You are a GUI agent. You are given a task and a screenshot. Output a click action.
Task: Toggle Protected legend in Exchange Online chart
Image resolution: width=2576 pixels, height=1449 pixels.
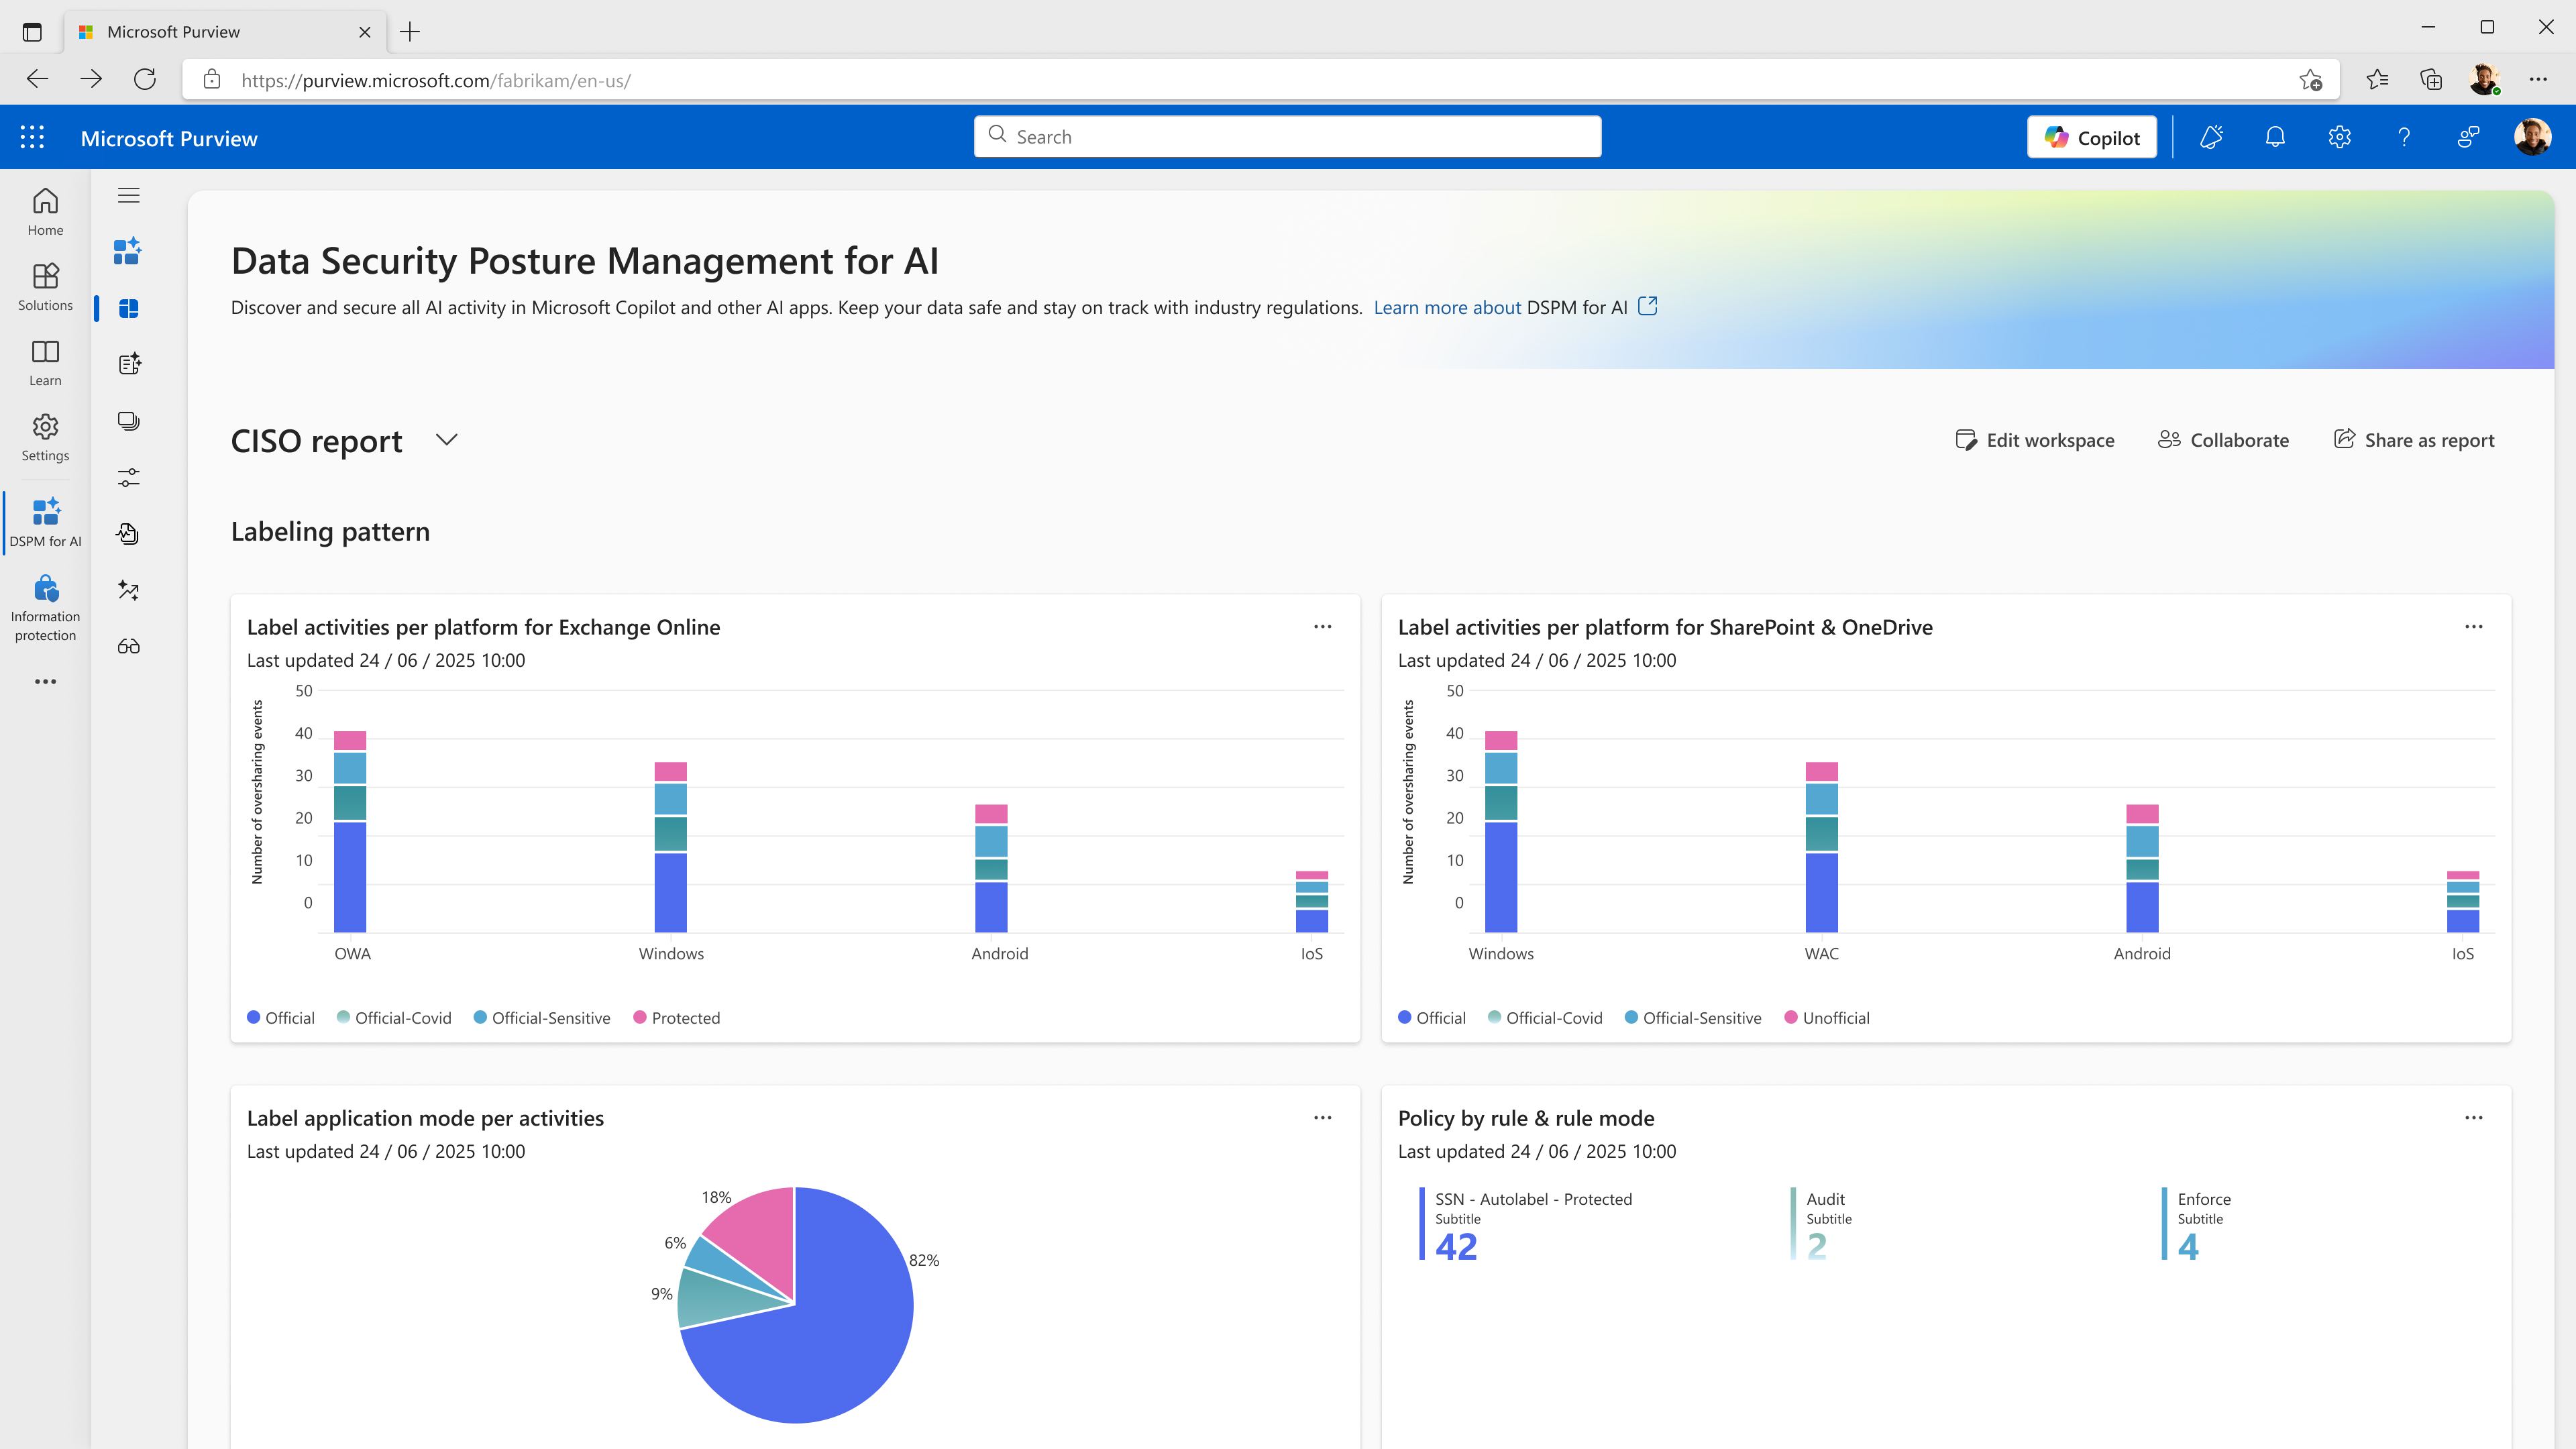pyautogui.click(x=677, y=1018)
